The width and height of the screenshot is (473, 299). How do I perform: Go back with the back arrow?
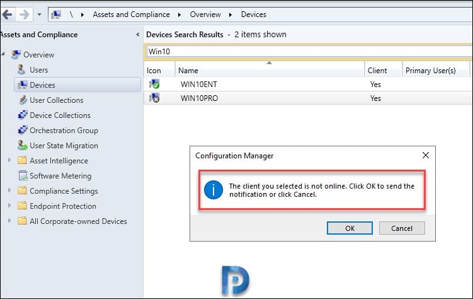pos(7,15)
